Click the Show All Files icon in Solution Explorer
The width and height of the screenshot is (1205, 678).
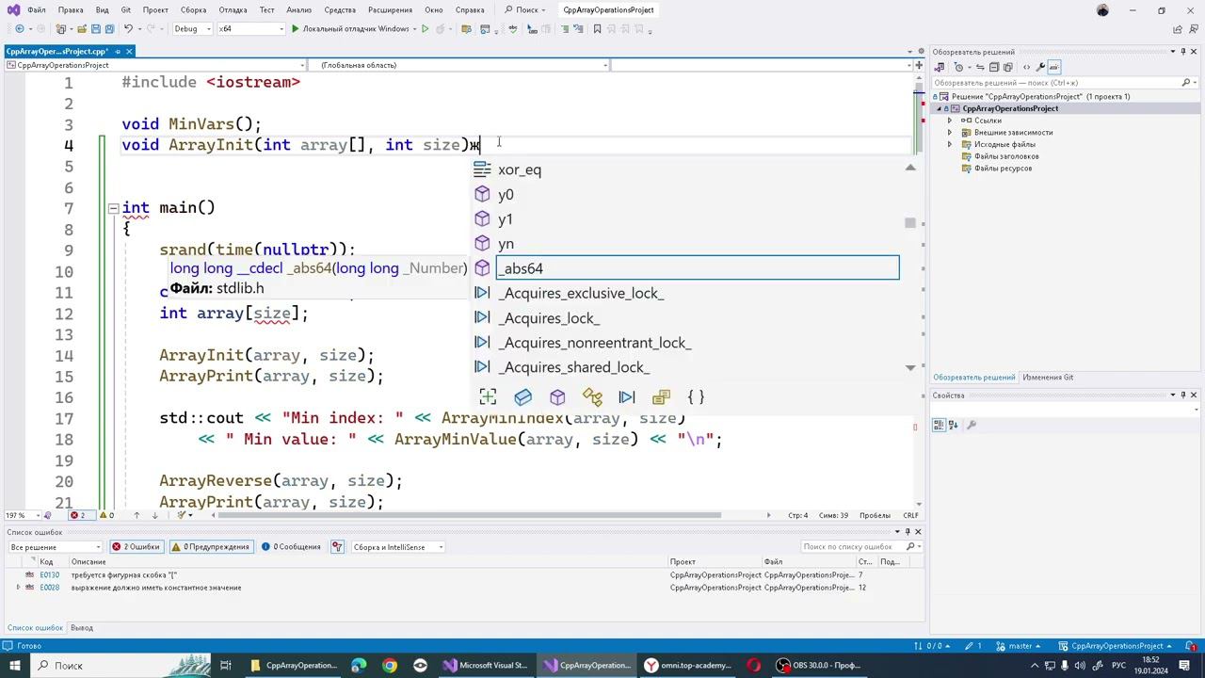click(x=1007, y=67)
